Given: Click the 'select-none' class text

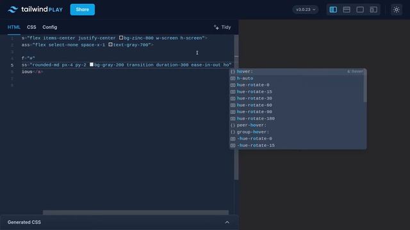Looking at the screenshot, I should click(x=63, y=45).
